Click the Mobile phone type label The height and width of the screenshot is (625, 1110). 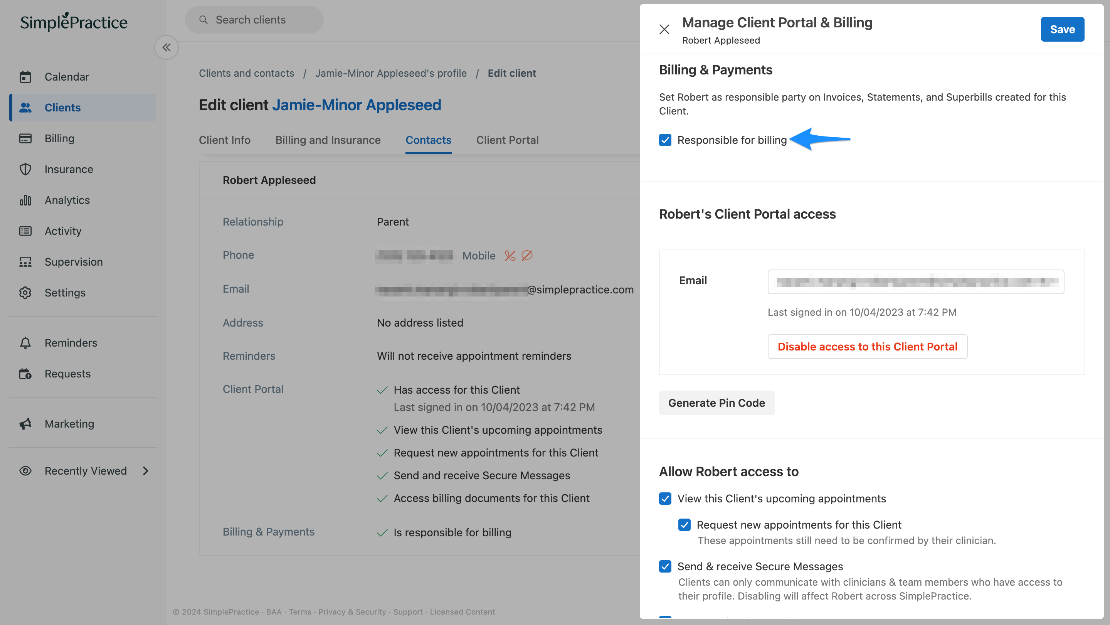(479, 256)
